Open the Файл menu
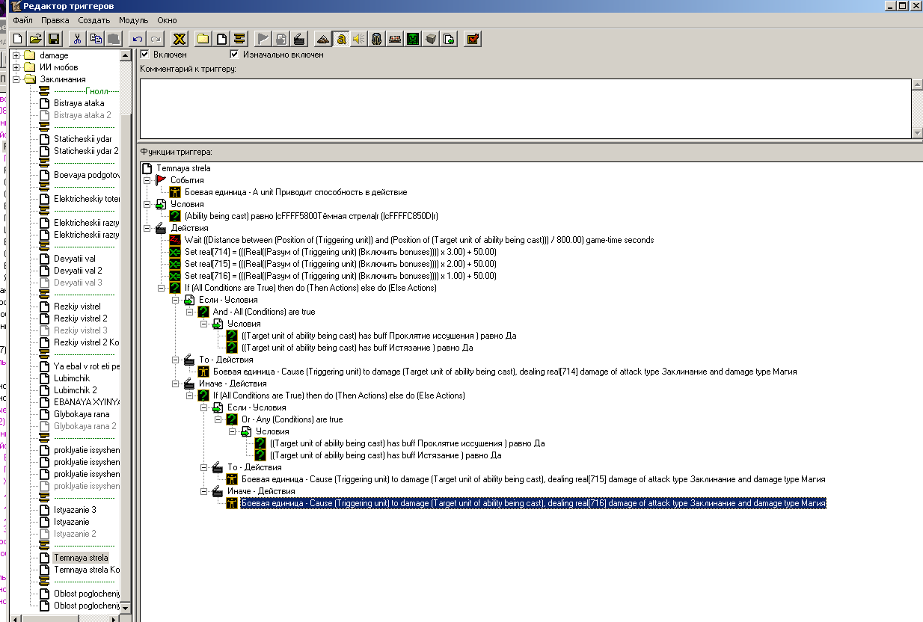This screenshot has height=622, width=923. pos(22,20)
